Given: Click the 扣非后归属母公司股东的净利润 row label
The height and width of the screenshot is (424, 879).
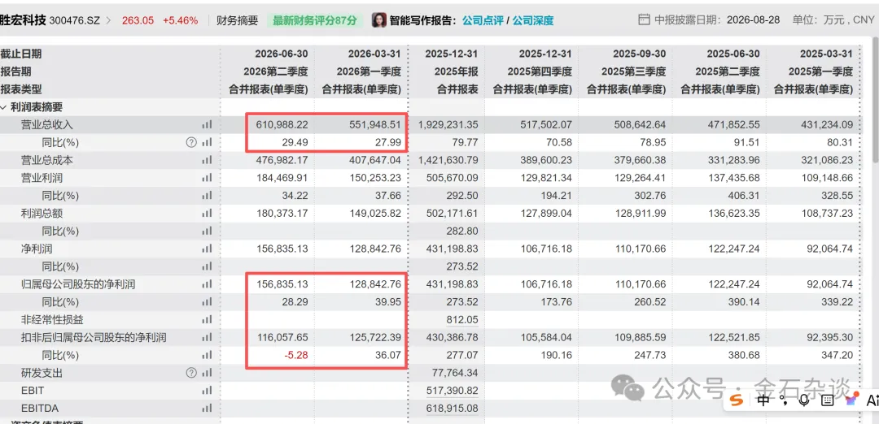Looking at the screenshot, I should [94, 337].
